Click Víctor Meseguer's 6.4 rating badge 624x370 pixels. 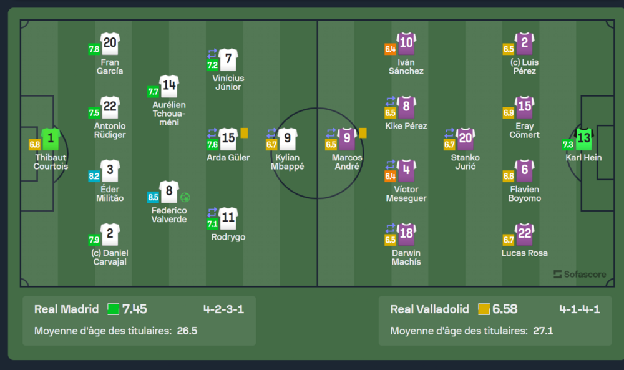[390, 177]
